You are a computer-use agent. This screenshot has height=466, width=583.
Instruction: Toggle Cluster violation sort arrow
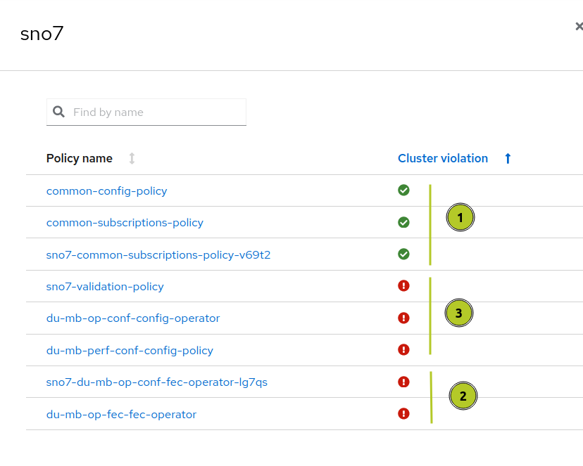tap(508, 158)
